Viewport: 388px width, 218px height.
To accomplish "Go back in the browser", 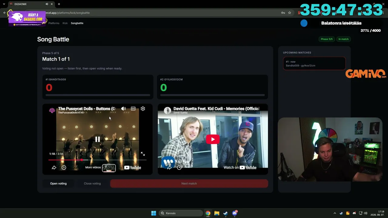I will click(x=5, y=13).
